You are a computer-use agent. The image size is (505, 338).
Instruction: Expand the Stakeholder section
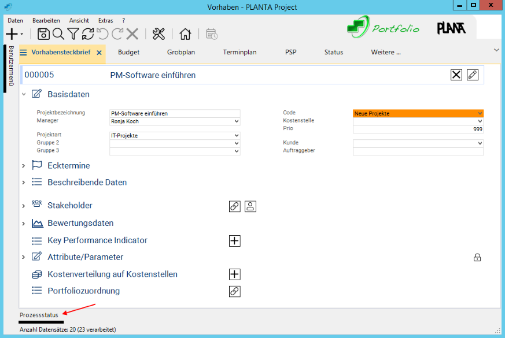[24, 206]
